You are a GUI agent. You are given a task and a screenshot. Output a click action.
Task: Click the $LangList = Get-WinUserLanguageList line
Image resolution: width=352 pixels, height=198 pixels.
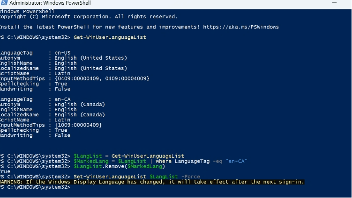pos(129,156)
